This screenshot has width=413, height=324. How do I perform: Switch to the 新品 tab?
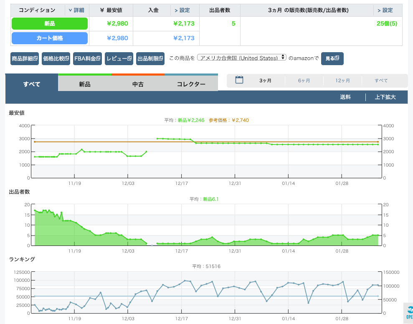(85, 84)
